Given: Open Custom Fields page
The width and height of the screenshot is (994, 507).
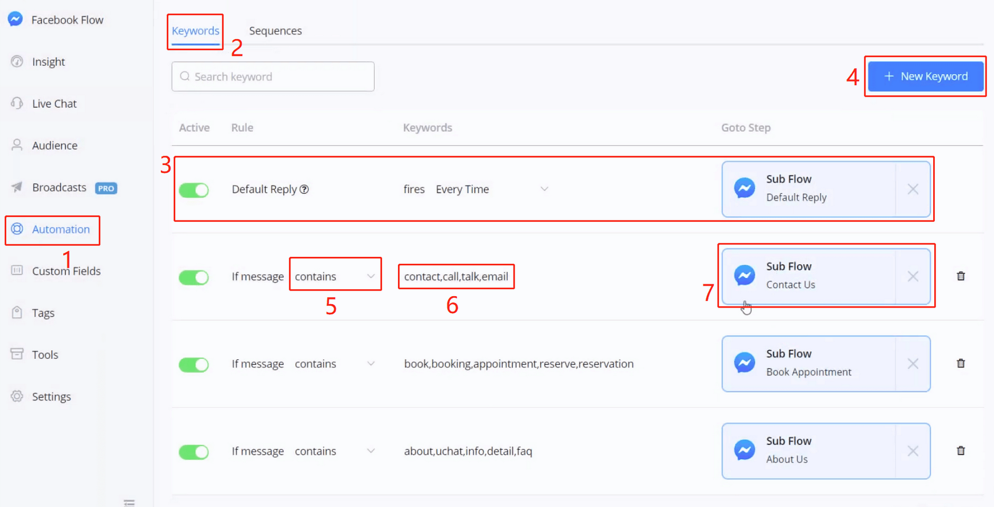Looking at the screenshot, I should click(x=66, y=271).
